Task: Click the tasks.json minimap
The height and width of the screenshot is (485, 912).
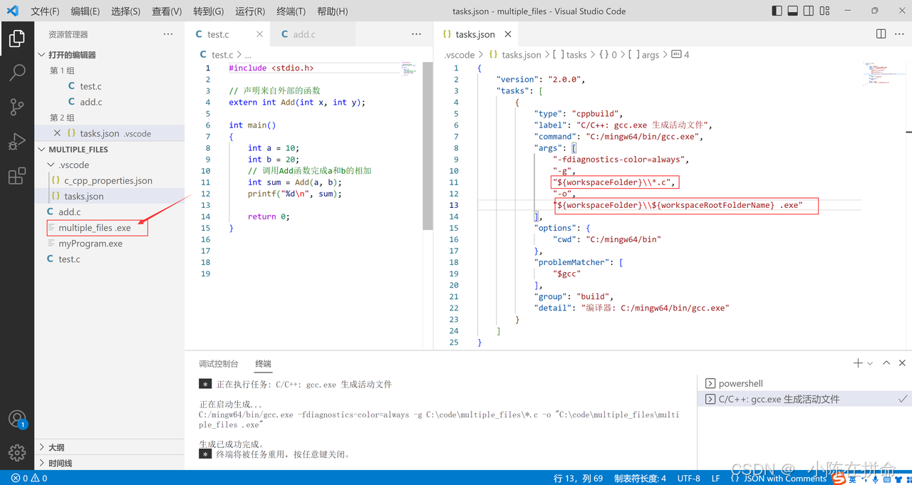Action: tap(883, 74)
